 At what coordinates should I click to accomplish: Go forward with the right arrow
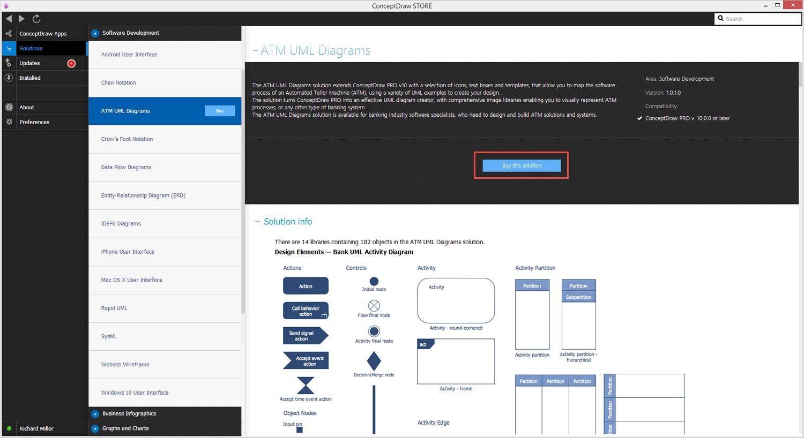point(21,19)
